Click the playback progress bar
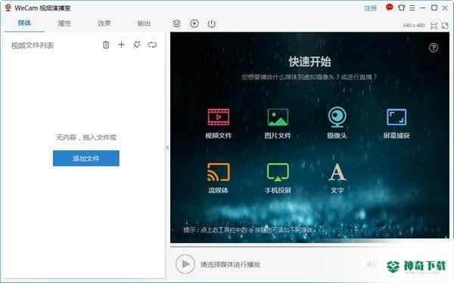 pos(309,246)
